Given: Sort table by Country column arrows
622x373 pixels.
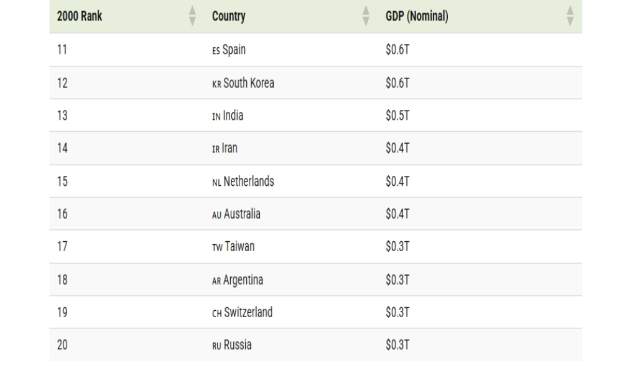Looking at the screenshot, I should coord(366,17).
